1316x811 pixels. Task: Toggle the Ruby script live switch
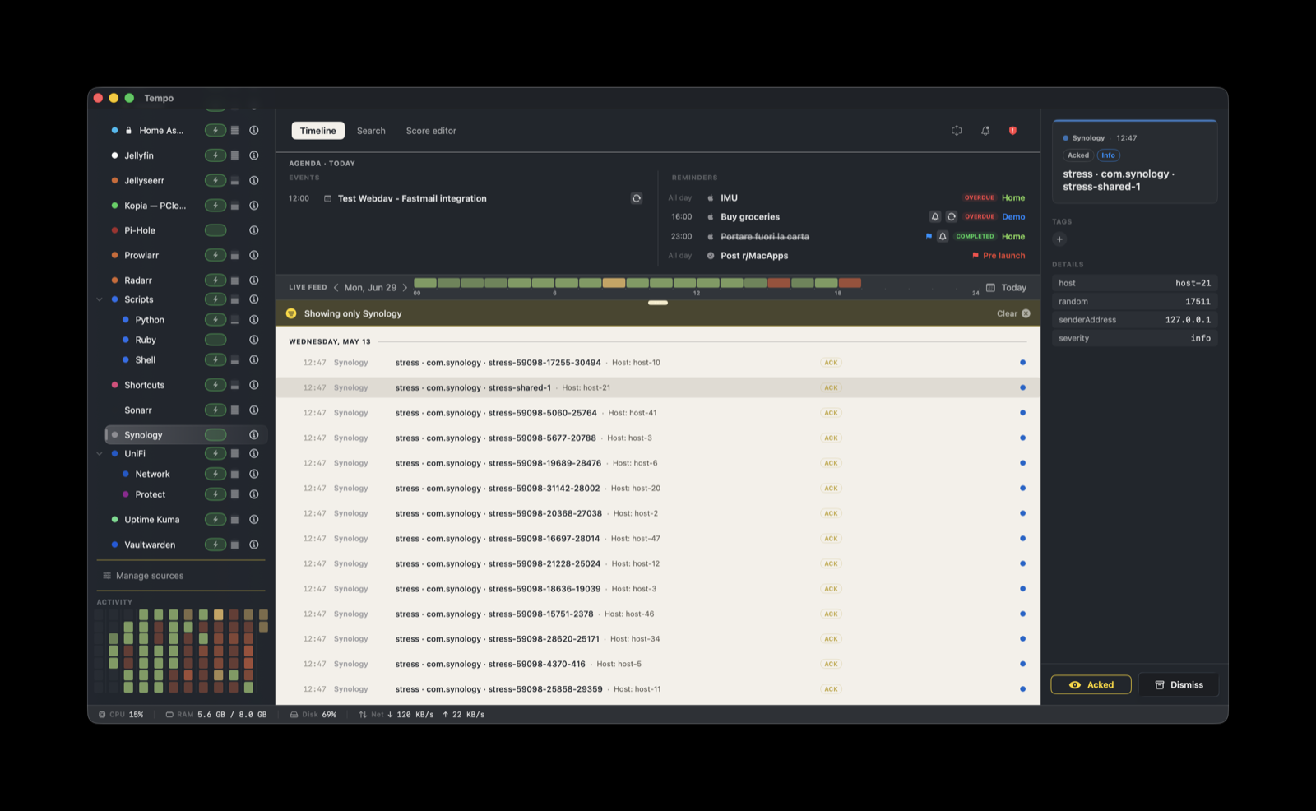click(x=215, y=340)
